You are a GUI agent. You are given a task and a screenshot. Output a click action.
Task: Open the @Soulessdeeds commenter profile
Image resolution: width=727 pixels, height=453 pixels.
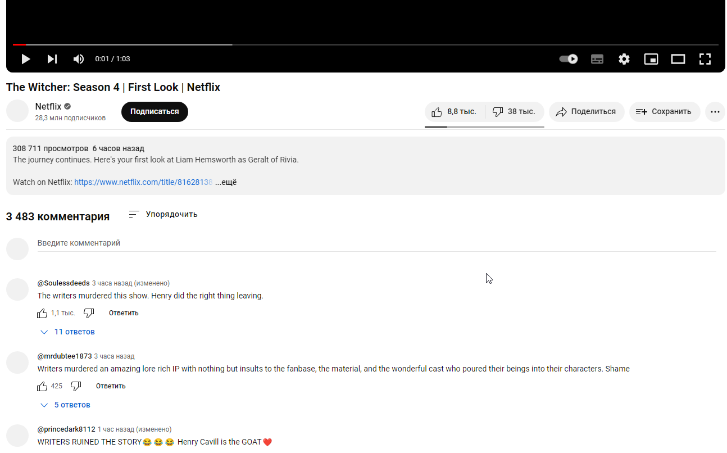coord(63,283)
